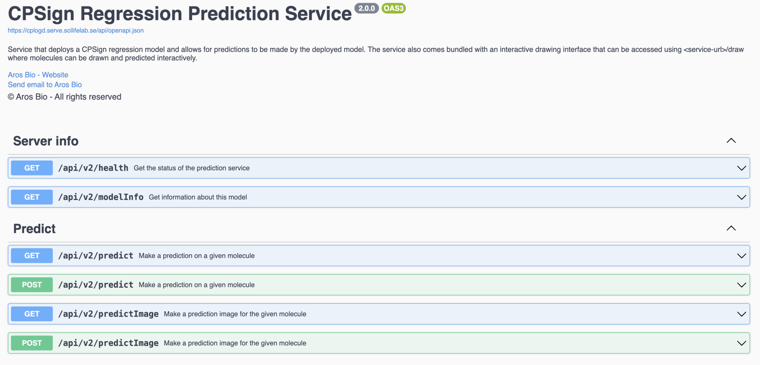
Task: Collapse the Server info section chevron
Action: click(x=731, y=141)
